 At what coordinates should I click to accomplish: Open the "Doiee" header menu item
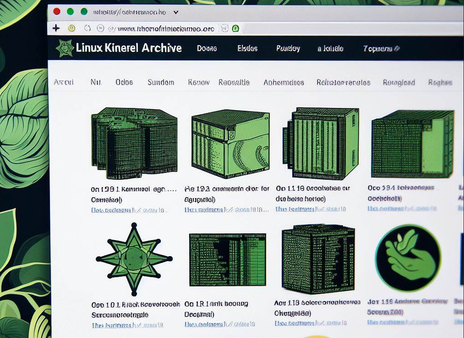click(207, 48)
